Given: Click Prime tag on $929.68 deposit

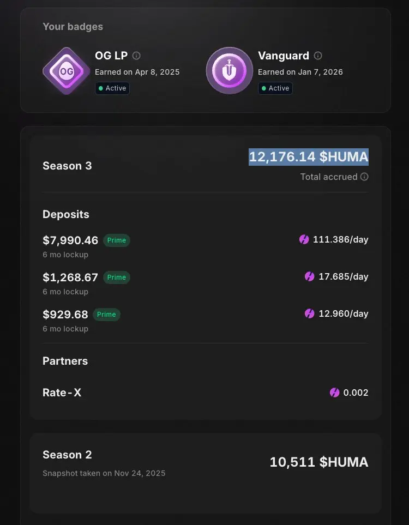Looking at the screenshot, I should point(106,315).
